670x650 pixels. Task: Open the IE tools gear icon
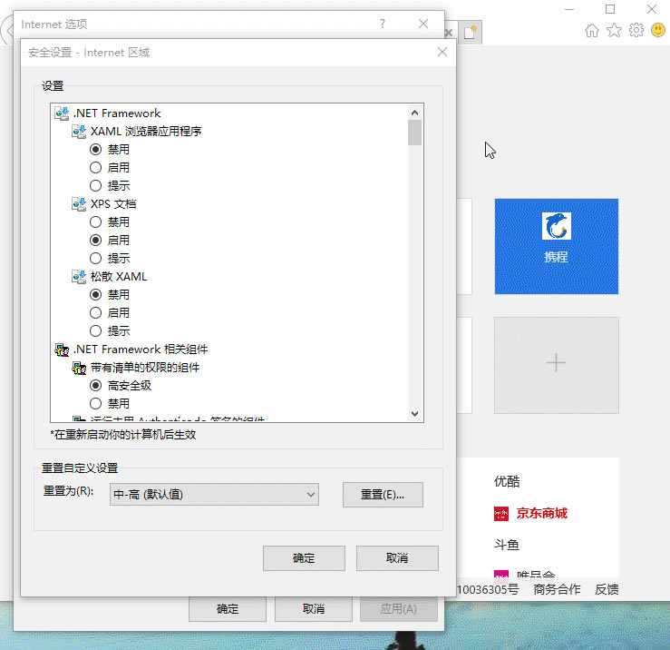tap(636, 31)
